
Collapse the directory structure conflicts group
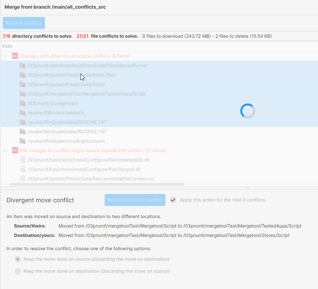[5, 55]
